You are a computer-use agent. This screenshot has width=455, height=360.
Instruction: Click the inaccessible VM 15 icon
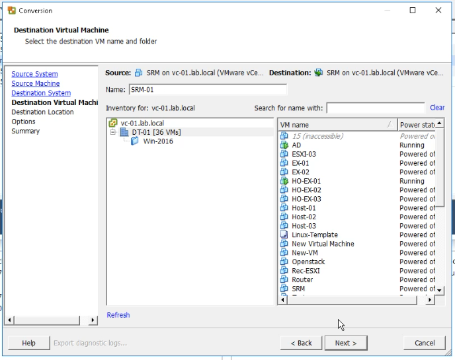pyautogui.click(x=284, y=136)
